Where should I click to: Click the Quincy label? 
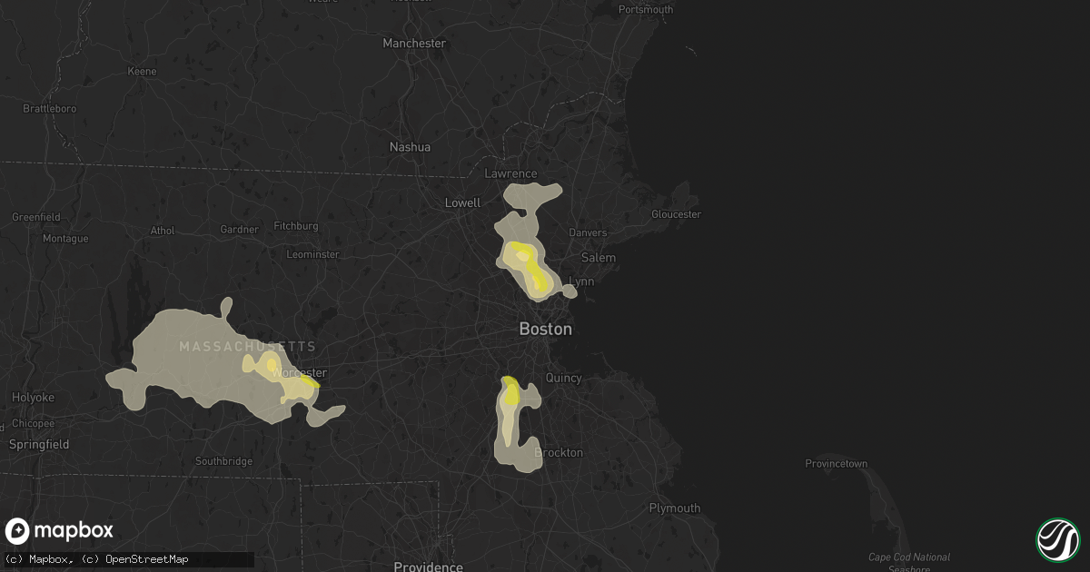[x=563, y=378]
